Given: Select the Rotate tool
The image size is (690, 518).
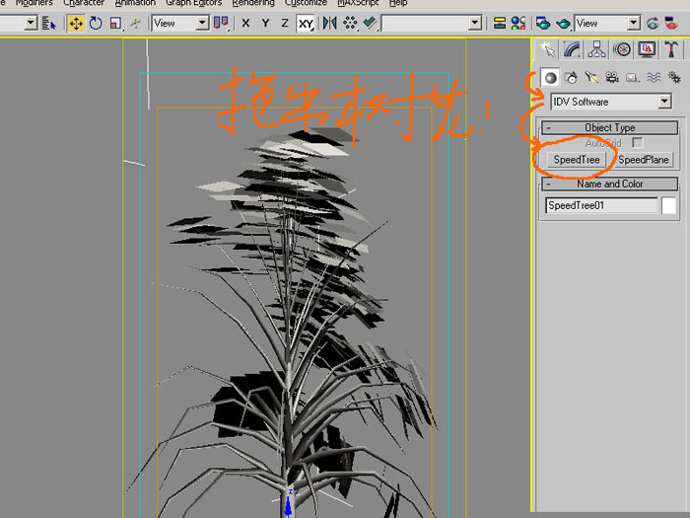Looking at the screenshot, I should click(96, 23).
